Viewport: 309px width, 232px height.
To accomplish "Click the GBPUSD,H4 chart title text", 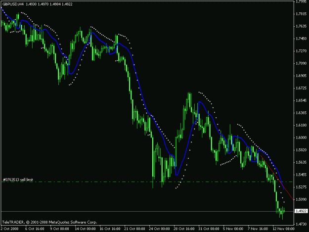I will click(x=13, y=4).
